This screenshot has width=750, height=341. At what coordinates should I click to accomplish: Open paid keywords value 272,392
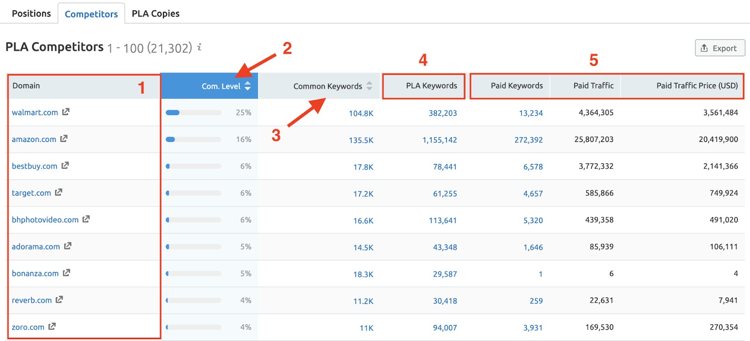(x=528, y=140)
